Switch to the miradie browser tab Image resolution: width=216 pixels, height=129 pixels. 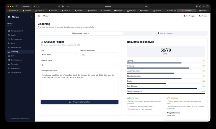[x=79, y=11]
